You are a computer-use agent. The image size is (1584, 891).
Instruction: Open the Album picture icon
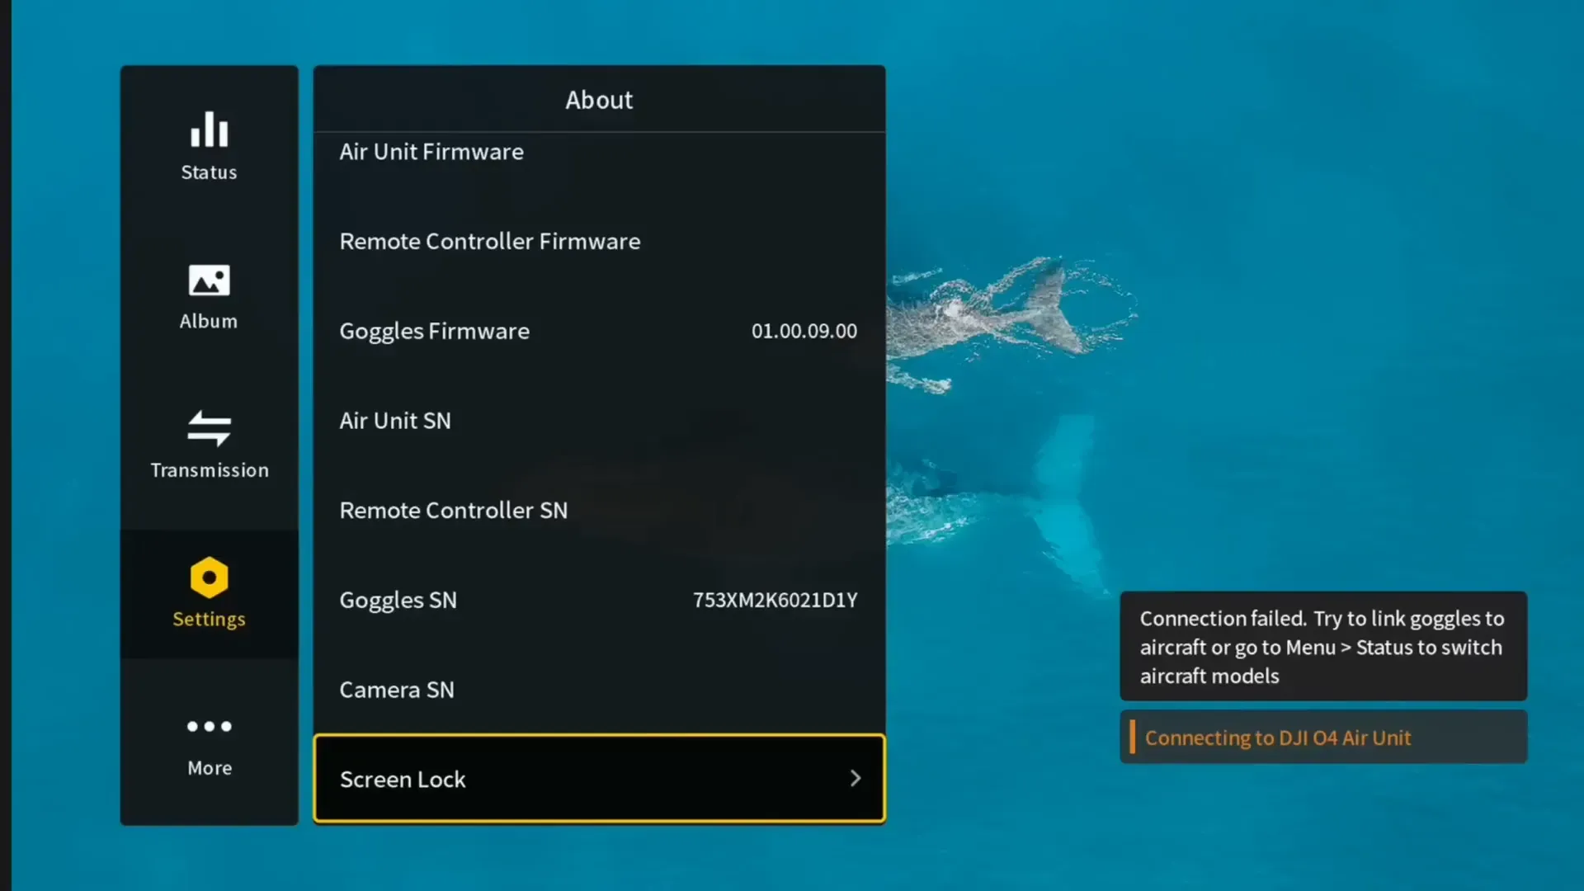pos(210,280)
